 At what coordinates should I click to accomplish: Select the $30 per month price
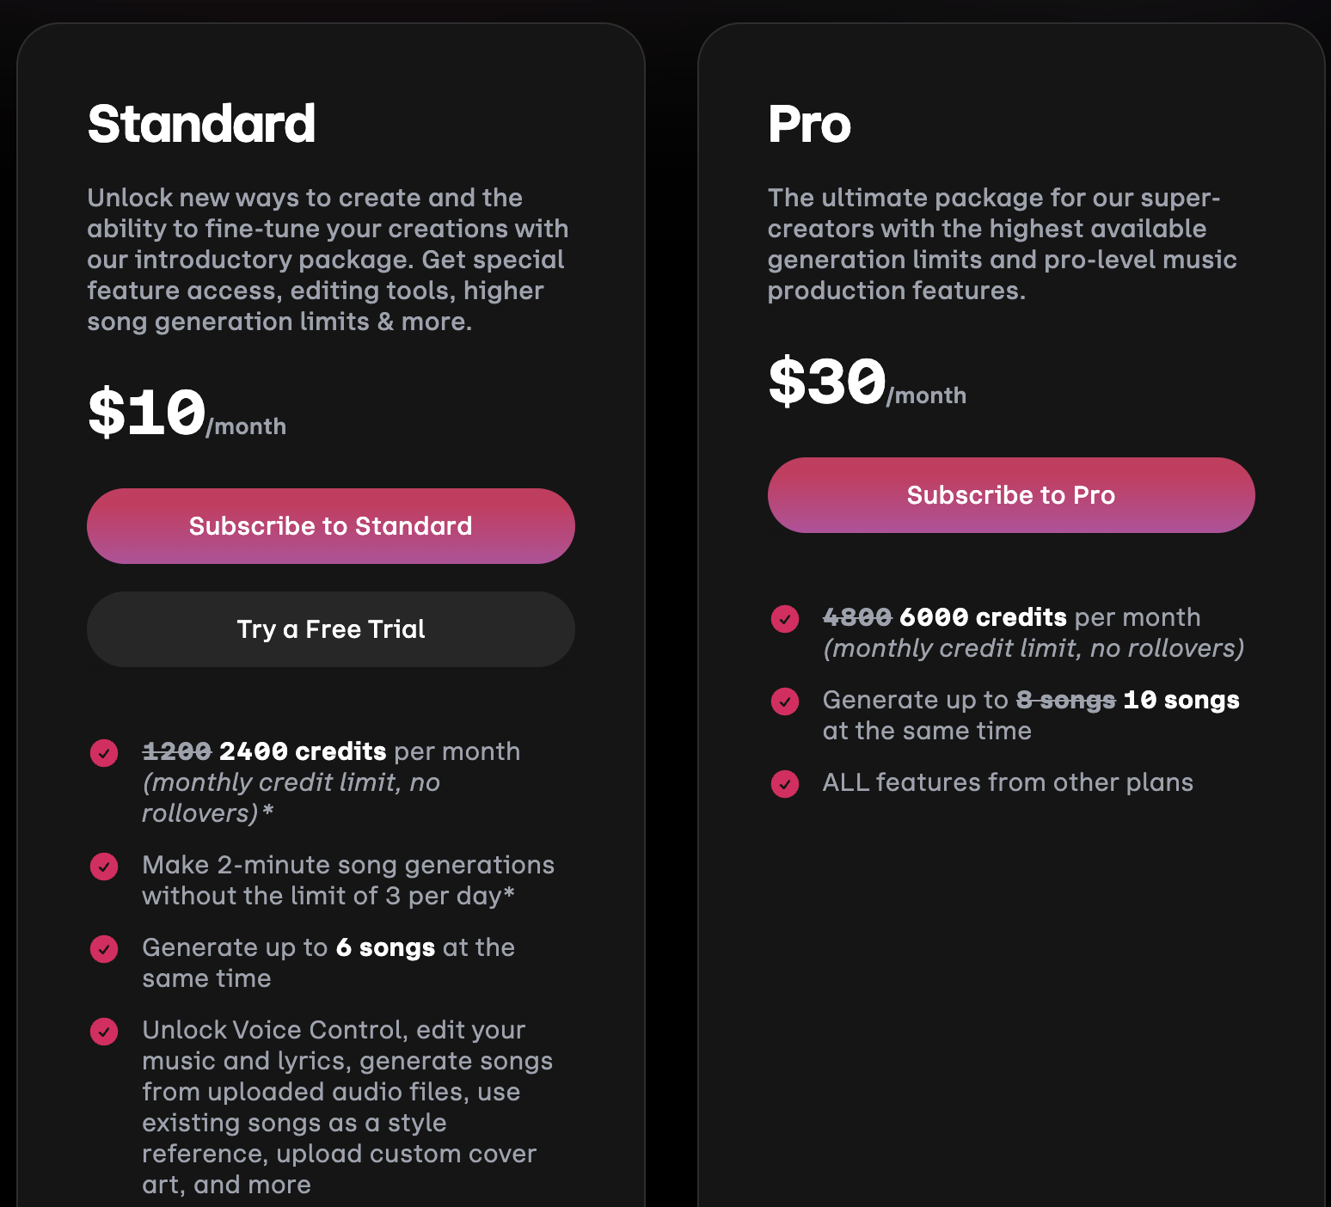click(x=867, y=383)
